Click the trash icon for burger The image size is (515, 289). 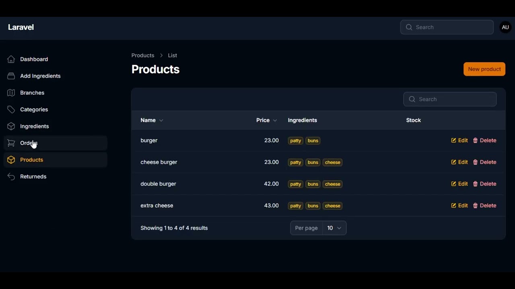(475, 140)
